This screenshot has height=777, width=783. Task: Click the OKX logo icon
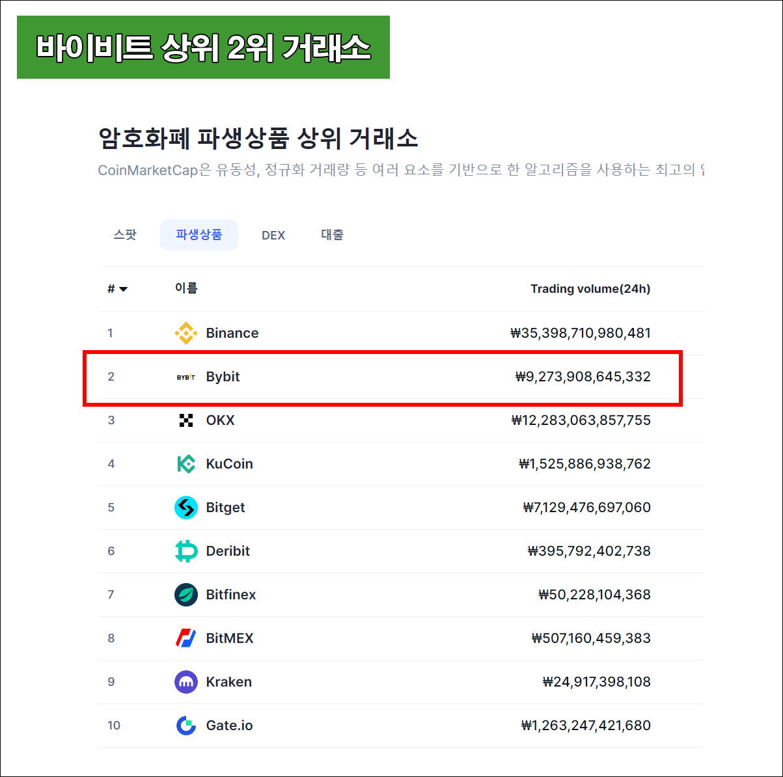(186, 420)
